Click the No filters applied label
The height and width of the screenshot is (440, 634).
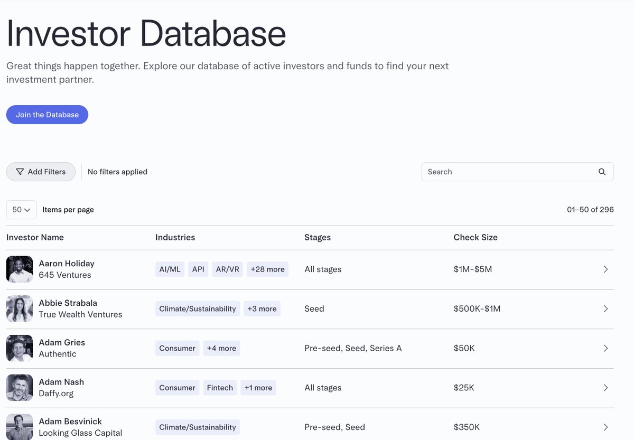pyautogui.click(x=117, y=172)
